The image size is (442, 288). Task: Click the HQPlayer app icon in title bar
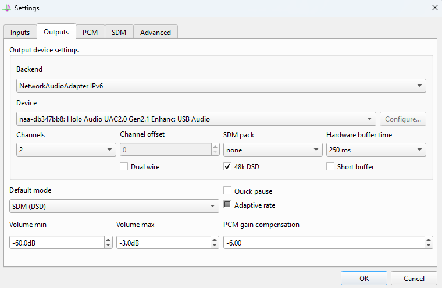[6, 8]
